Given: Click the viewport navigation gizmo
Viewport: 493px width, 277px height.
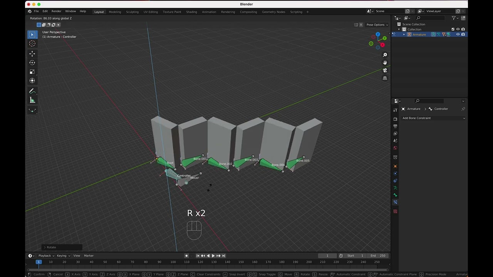Looking at the screenshot, I should (x=378, y=41).
